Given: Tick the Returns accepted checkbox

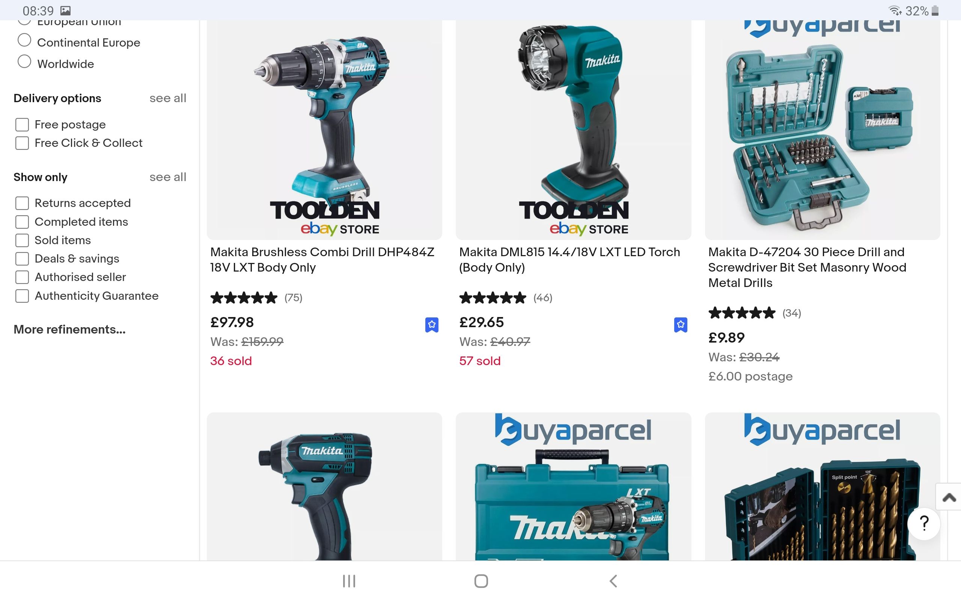Looking at the screenshot, I should tap(22, 203).
